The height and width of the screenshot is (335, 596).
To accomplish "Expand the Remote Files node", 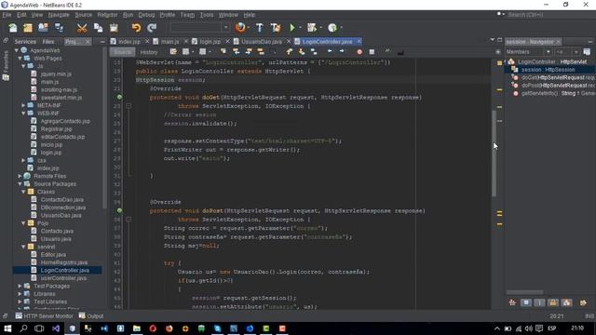I will click(x=20, y=176).
